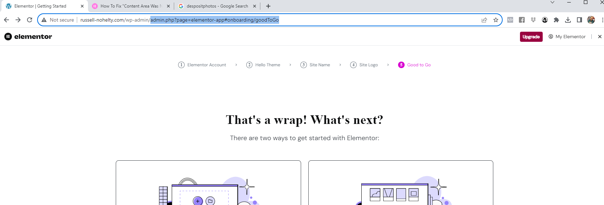Close the Elementor Getting Started tab
The width and height of the screenshot is (604, 205).
(x=82, y=6)
